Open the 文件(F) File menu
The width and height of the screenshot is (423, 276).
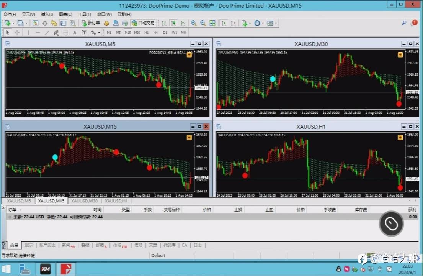pos(10,14)
